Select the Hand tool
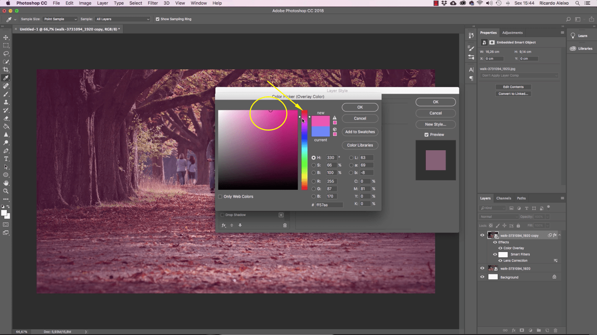This screenshot has height=335, width=597. tap(6, 183)
